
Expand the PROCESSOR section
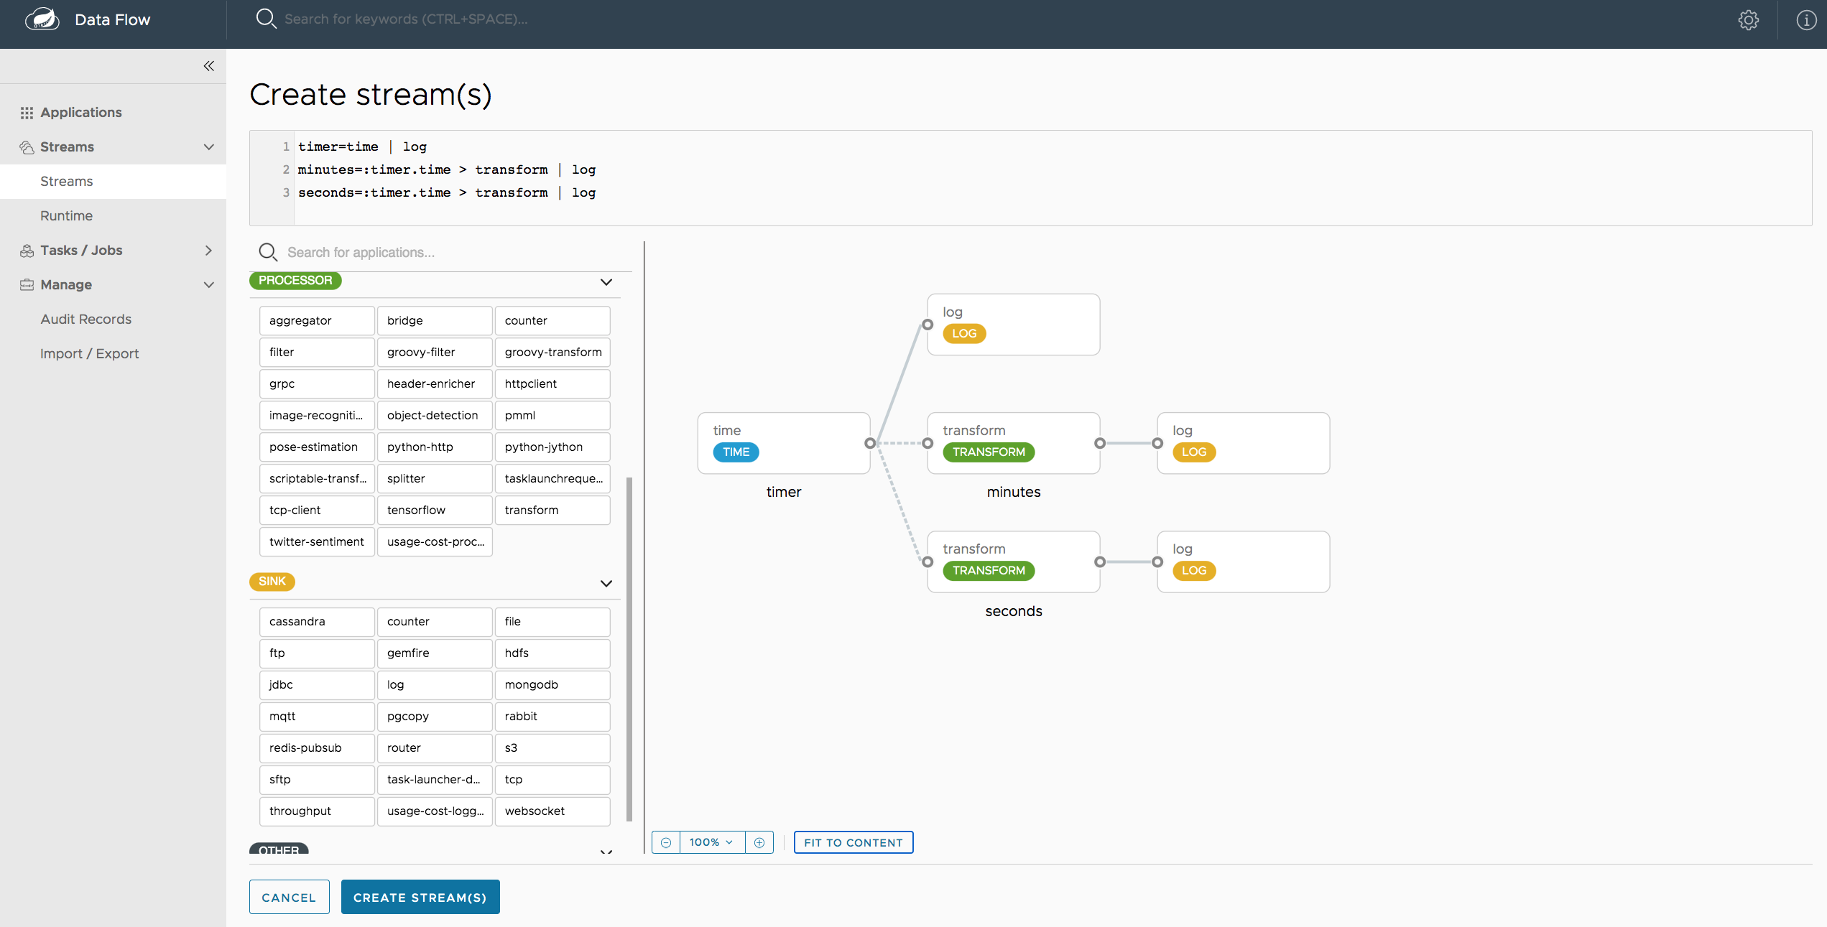[x=603, y=280]
